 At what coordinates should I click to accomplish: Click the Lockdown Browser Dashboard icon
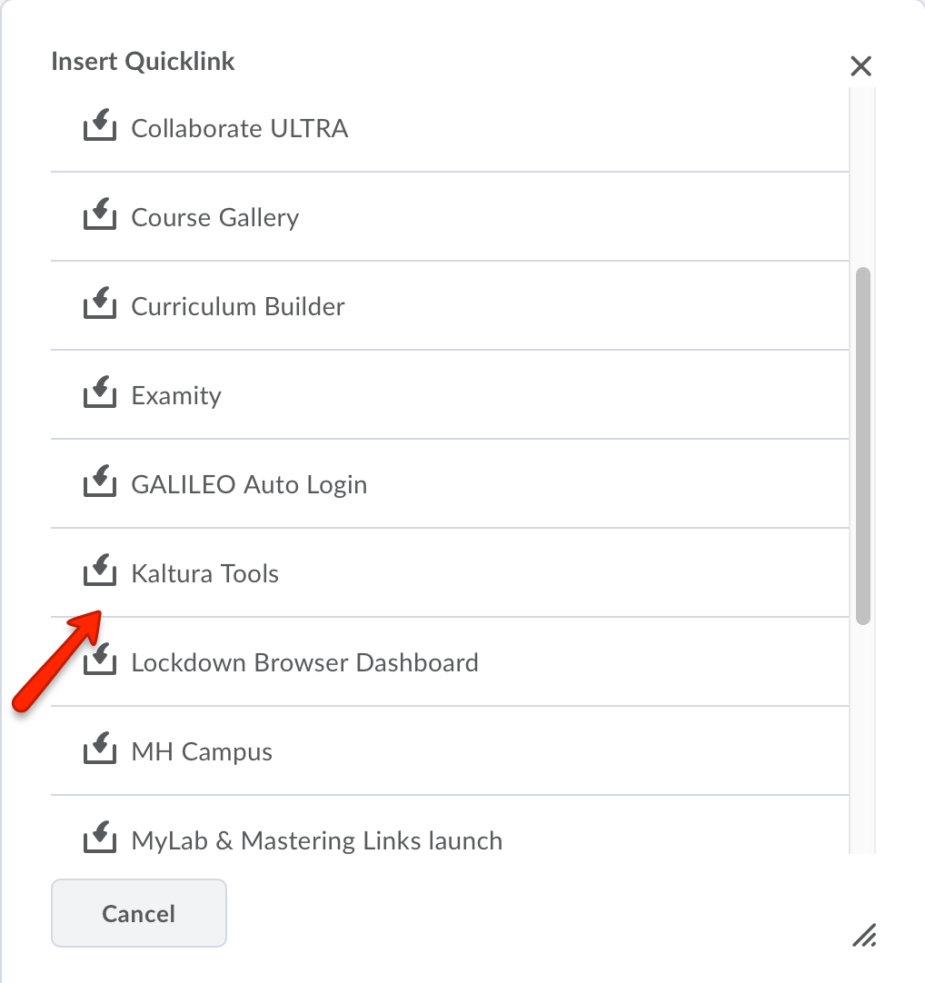(100, 661)
